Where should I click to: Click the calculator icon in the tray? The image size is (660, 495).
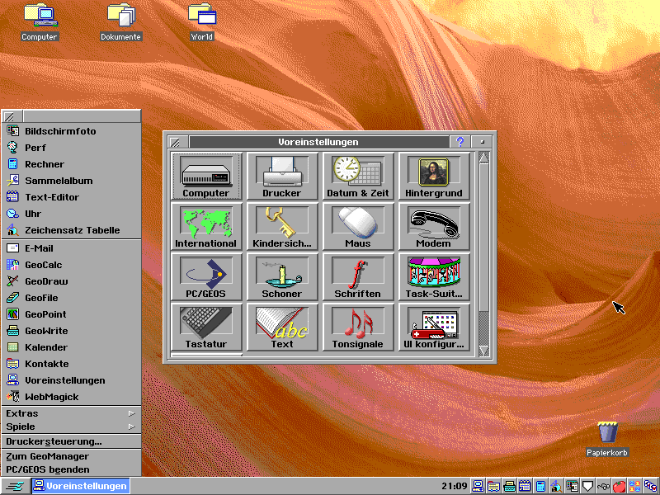[x=540, y=486]
